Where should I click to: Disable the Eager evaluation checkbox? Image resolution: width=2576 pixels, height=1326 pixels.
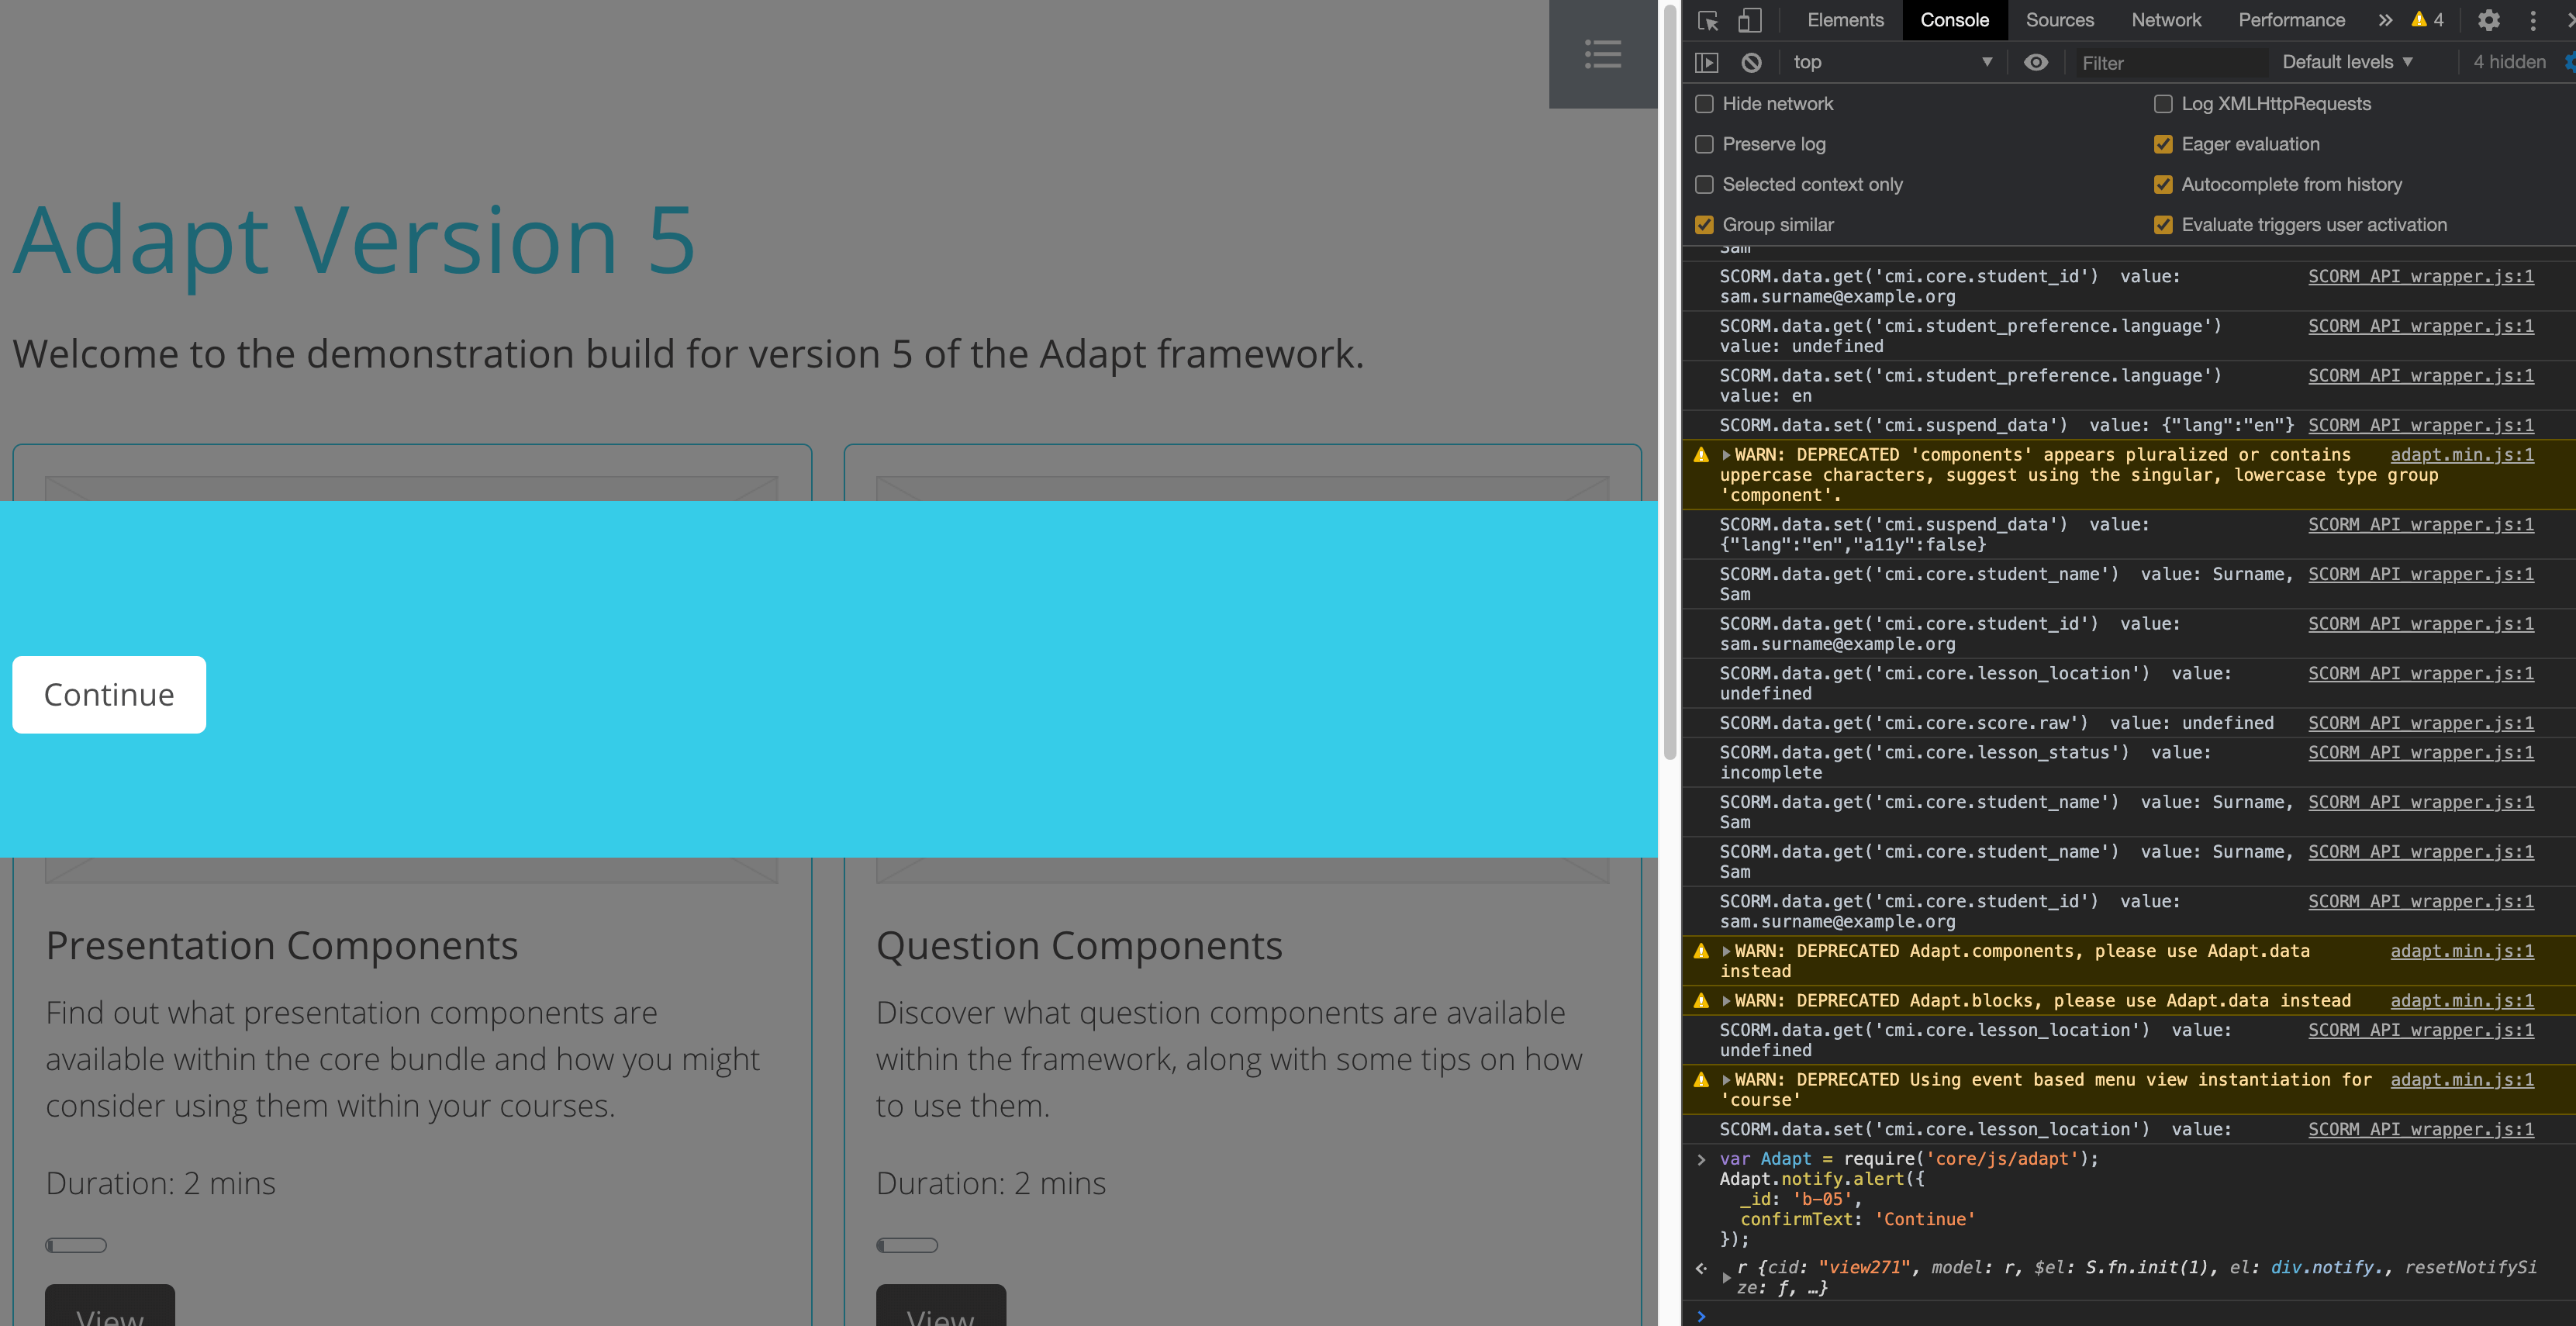pos(2163,144)
